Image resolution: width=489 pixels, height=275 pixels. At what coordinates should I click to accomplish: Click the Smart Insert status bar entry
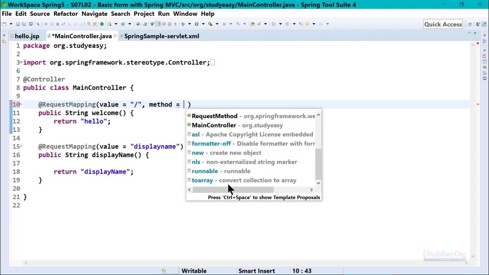256,271
